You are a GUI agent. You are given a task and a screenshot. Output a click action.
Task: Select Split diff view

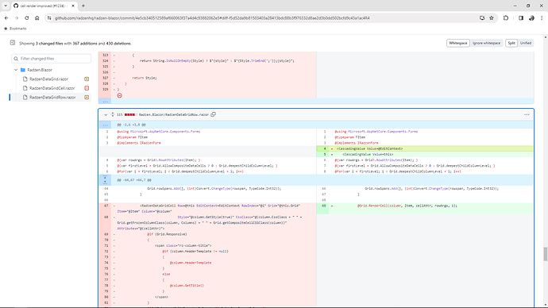coord(511,43)
